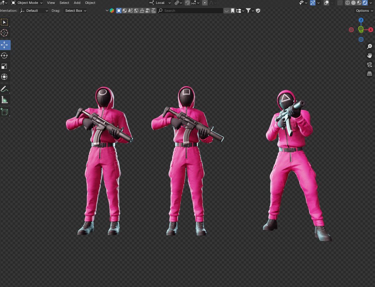Screen dimensions: 375x287
Task: Activate the Scale tool
Action: 4,66
